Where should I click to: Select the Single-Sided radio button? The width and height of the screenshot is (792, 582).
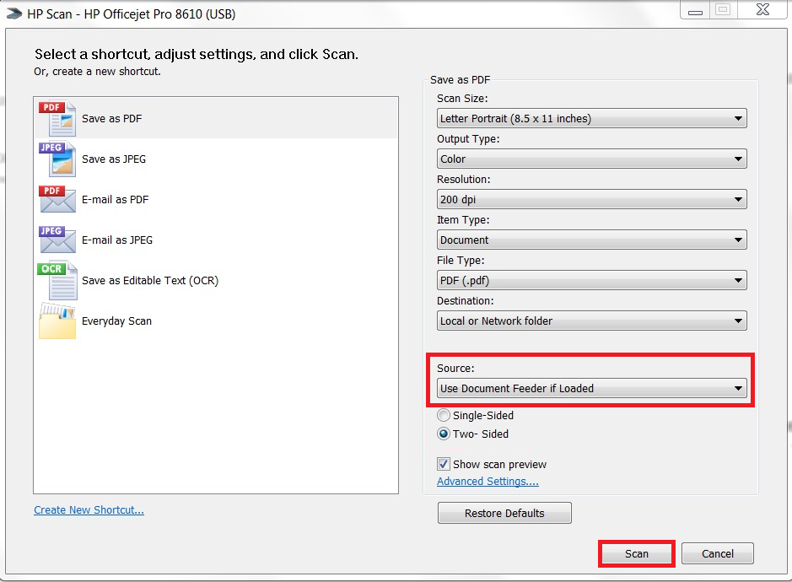click(444, 416)
